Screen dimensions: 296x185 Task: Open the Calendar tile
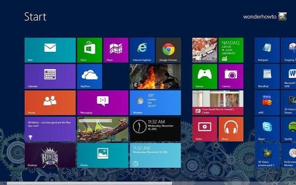(x=50, y=76)
